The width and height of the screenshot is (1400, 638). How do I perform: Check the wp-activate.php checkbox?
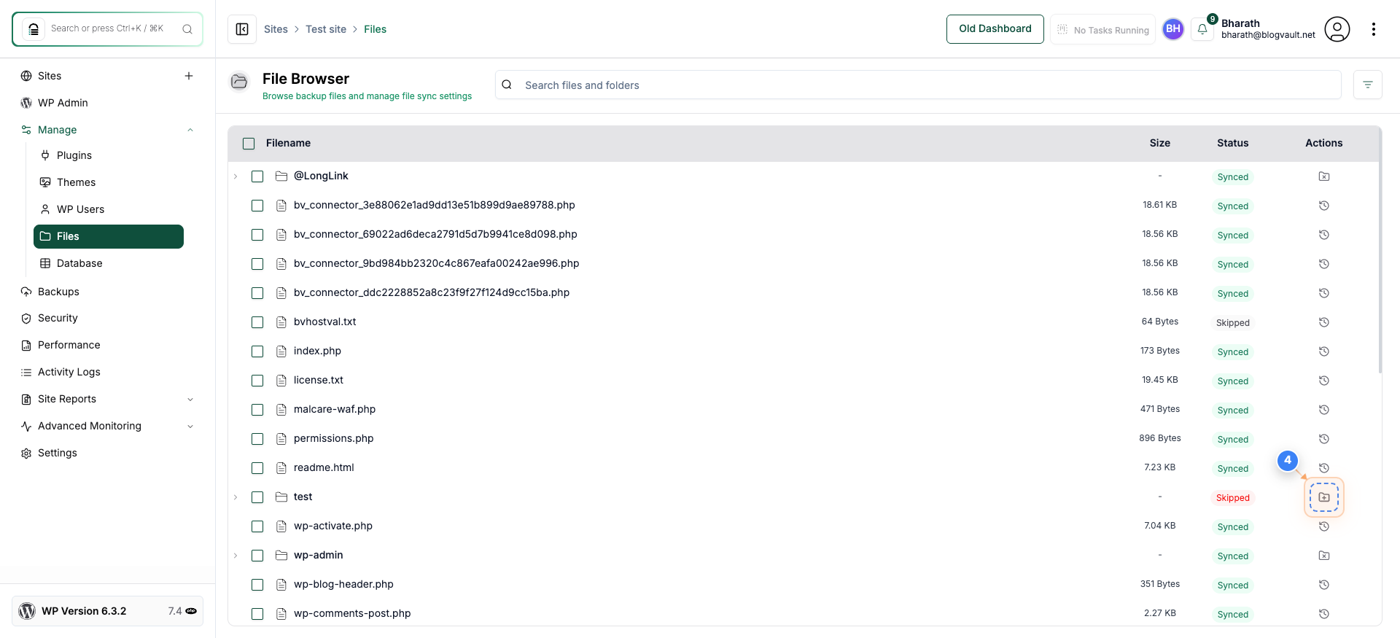click(x=257, y=526)
